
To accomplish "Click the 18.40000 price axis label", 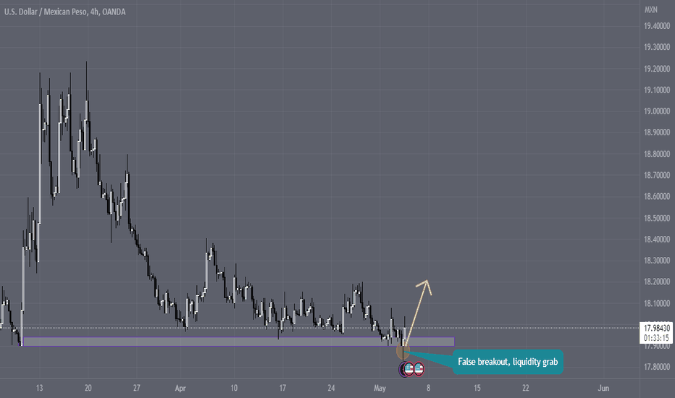I will tap(657, 240).
